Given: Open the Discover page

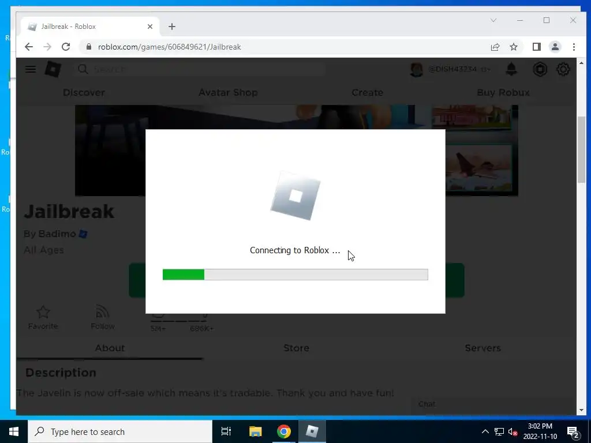Looking at the screenshot, I should point(84,92).
